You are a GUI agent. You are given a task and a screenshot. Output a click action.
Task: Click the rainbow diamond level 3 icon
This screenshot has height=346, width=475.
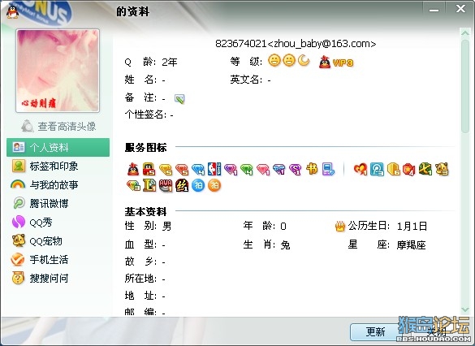133,185
